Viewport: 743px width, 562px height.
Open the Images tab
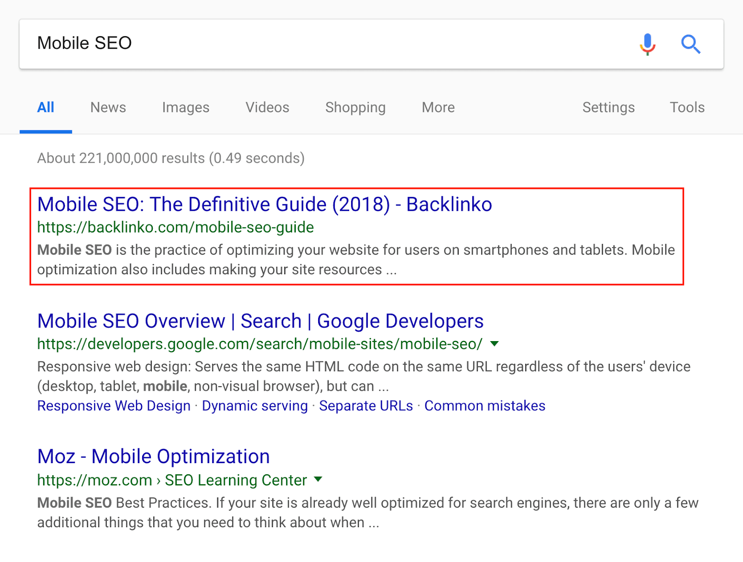point(185,108)
